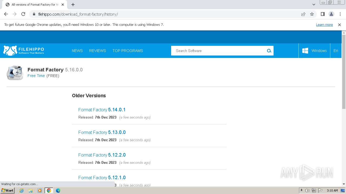This screenshot has height=194, width=346.
Task: Open the File Explorer taskbar icon
Action: coord(31,190)
